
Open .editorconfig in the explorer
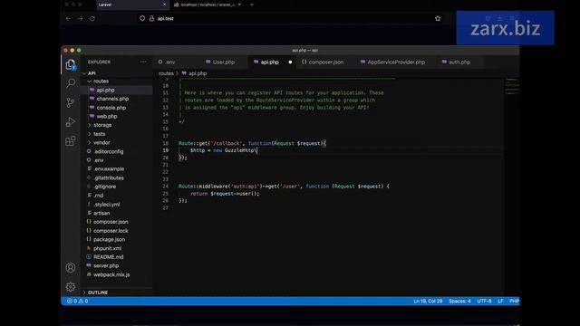[108, 151]
